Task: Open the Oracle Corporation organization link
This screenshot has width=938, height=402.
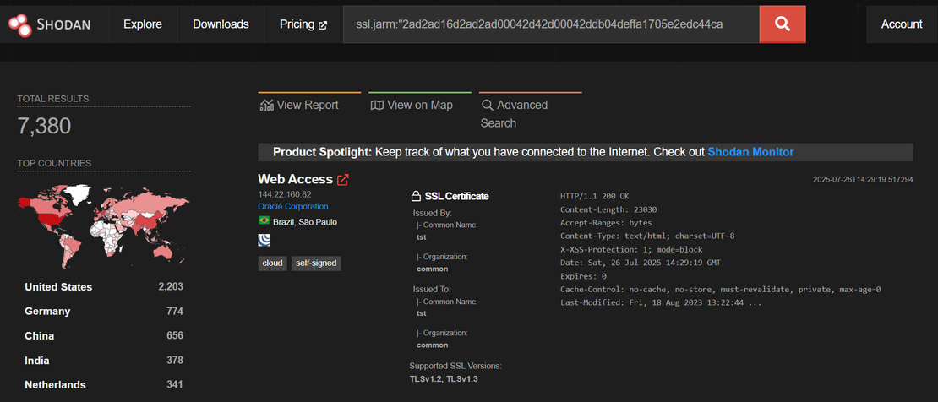Action: (293, 206)
